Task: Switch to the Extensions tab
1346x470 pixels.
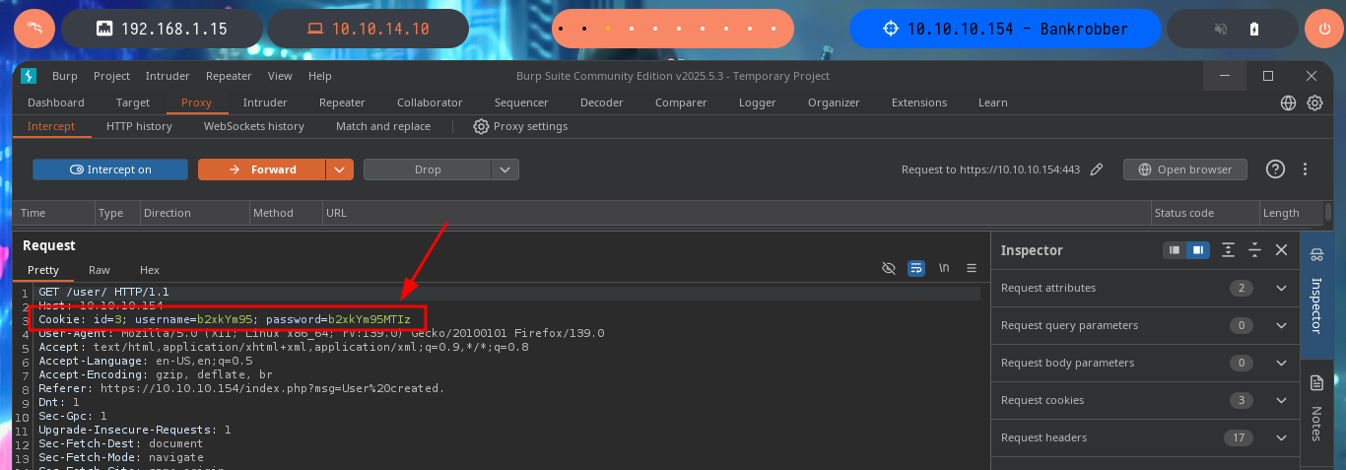Action: (x=919, y=102)
